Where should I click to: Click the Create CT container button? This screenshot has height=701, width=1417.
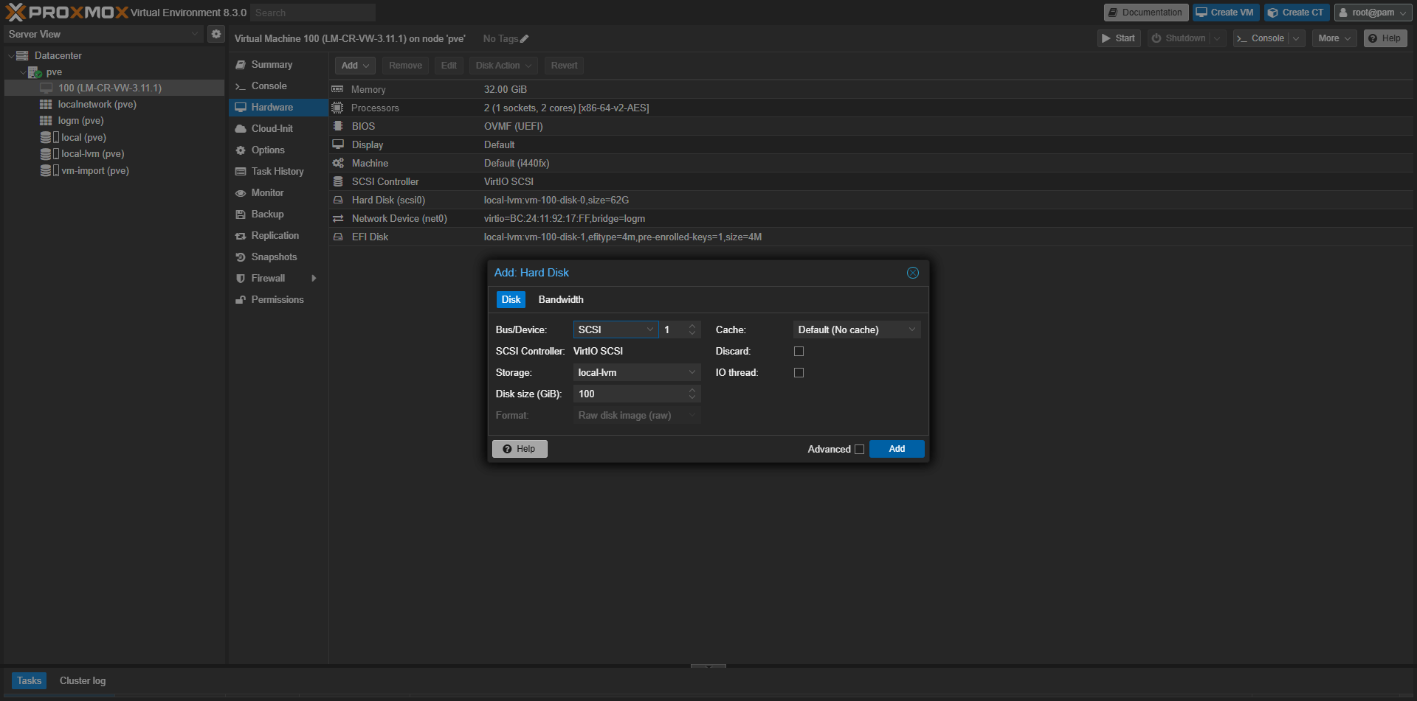(1296, 13)
